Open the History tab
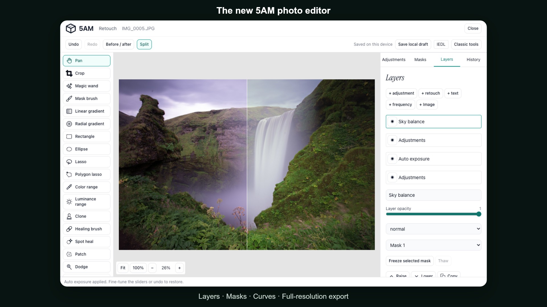 (473, 60)
